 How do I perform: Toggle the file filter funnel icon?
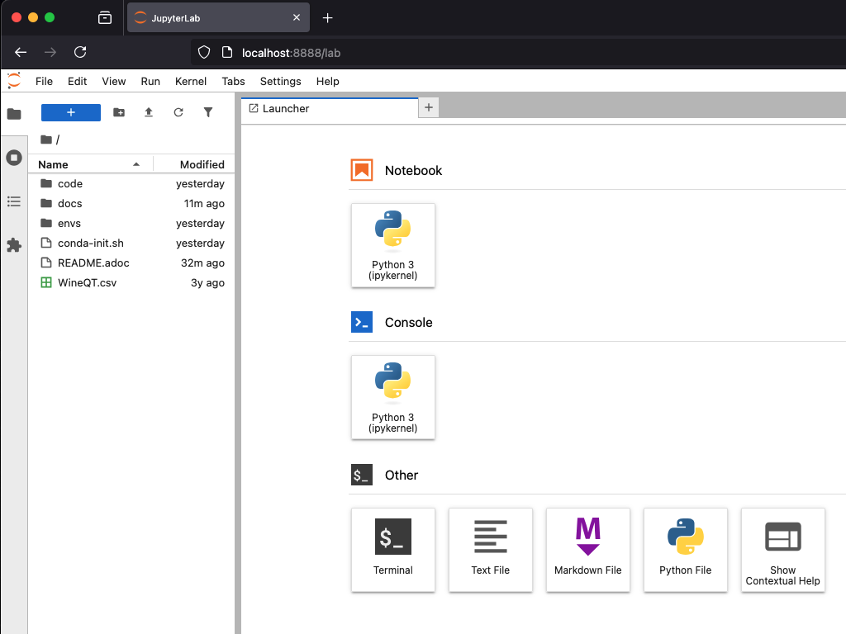208,112
